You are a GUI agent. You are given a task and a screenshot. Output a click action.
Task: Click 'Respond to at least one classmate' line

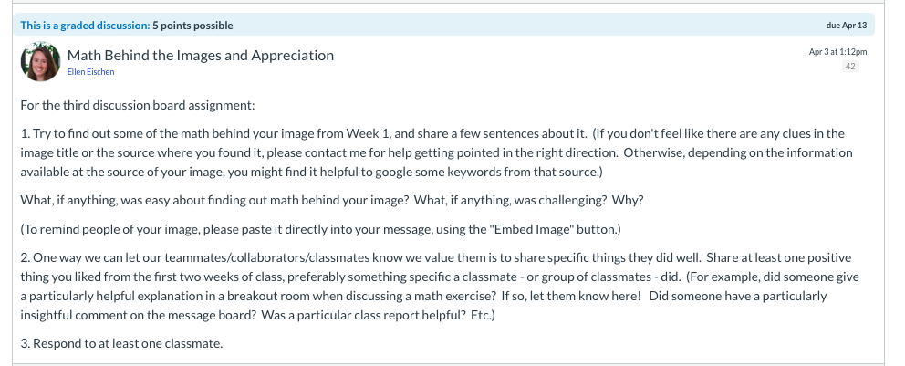[x=121, y=343]
